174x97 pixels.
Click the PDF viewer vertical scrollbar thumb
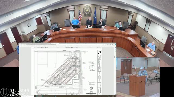tap(114, 57)
